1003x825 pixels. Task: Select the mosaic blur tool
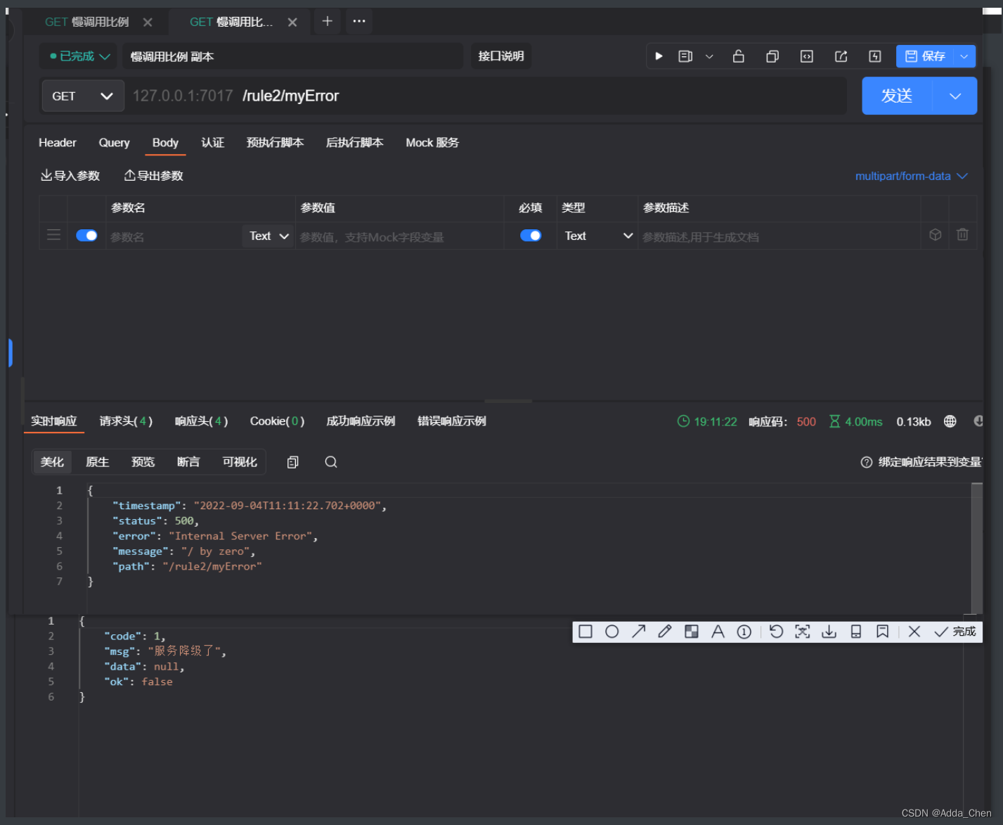[x=692, y=632]
